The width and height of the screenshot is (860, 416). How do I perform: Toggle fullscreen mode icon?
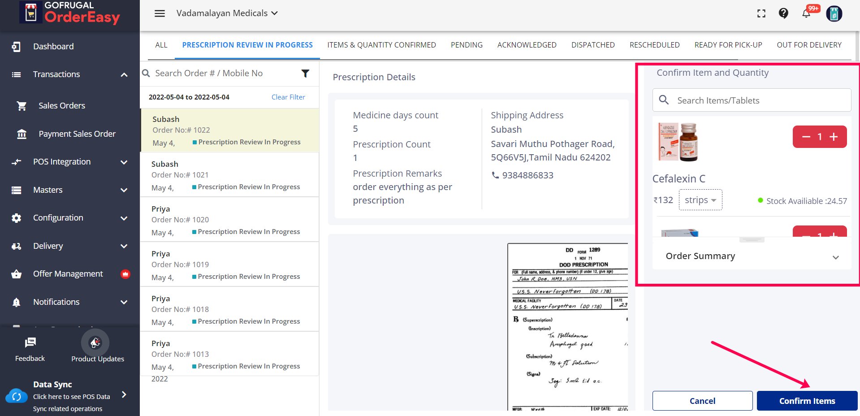761,13
